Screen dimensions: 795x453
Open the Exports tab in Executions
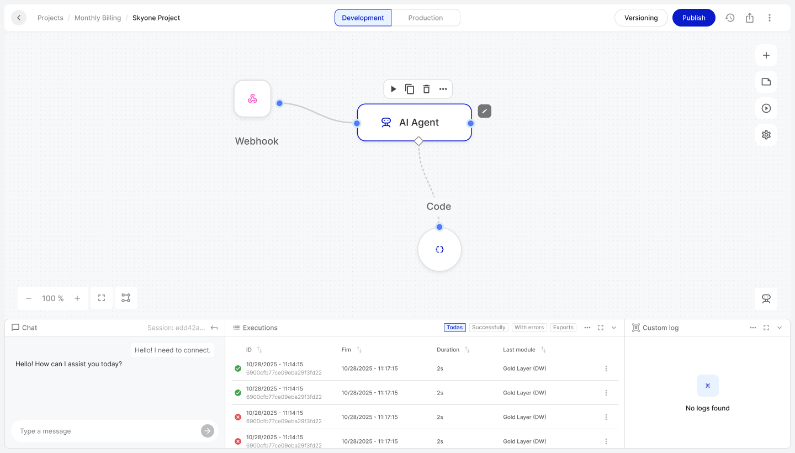[x=563, y=328]
